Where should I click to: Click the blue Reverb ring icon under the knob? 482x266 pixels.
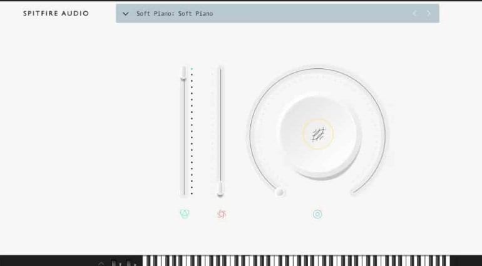317,214
